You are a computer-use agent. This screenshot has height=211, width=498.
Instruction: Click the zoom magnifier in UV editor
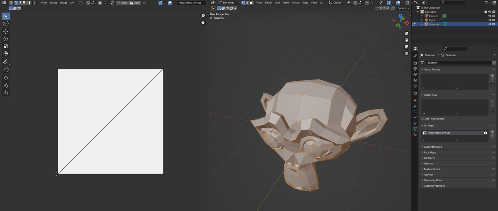point(203,16)
